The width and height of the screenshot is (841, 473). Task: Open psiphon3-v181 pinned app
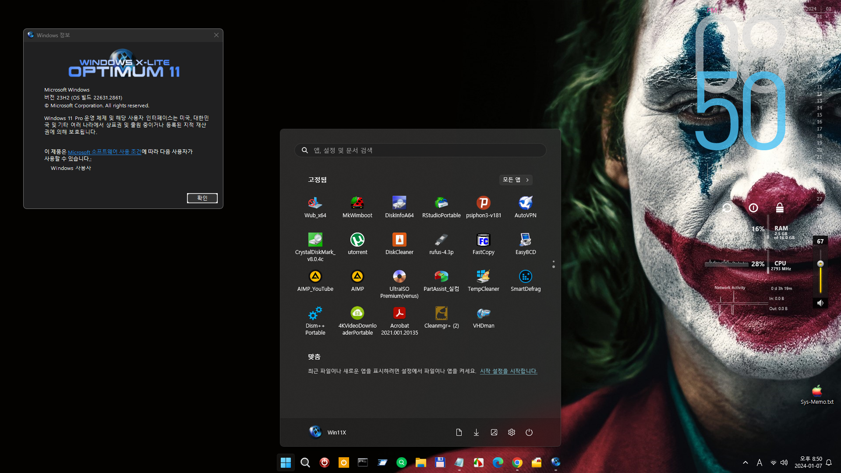(484, 207)
